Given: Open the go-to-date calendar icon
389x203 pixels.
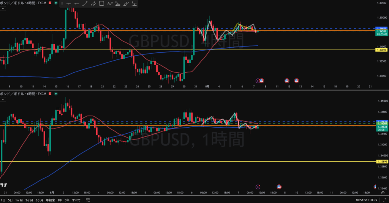Looking at the screenshot, I should pos(88,200).
